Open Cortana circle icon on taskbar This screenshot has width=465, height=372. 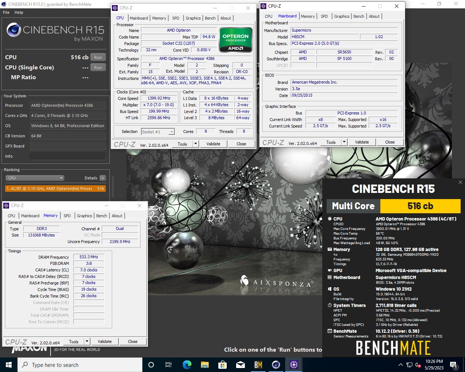pyautogui.click(x=151, y=365)
